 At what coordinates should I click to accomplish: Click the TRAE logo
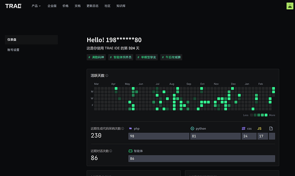13,6
